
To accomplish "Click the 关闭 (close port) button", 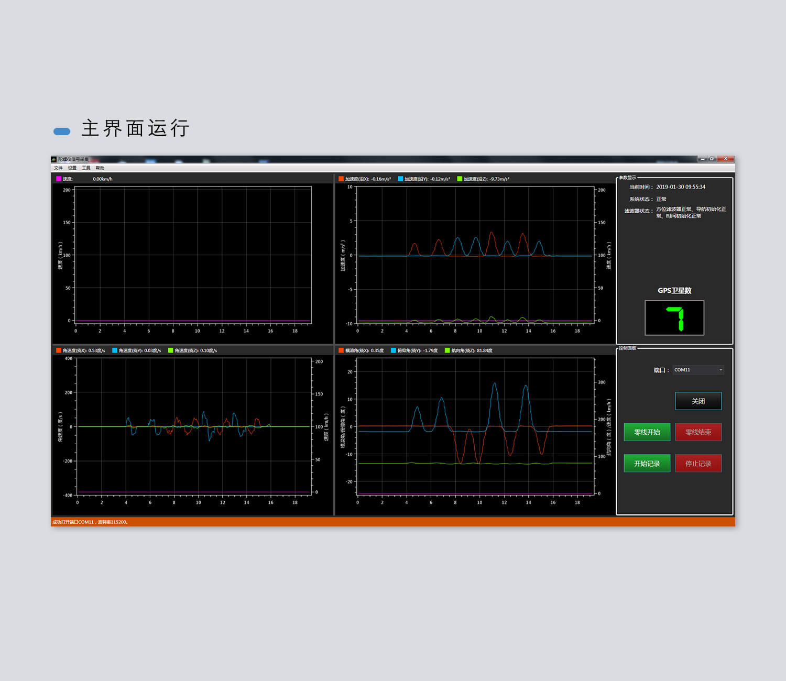I will pyautogui.click(x=698, y=401).
